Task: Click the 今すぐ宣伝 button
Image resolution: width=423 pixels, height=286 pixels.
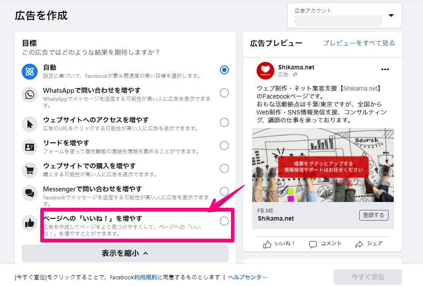Action: point(368,277)
